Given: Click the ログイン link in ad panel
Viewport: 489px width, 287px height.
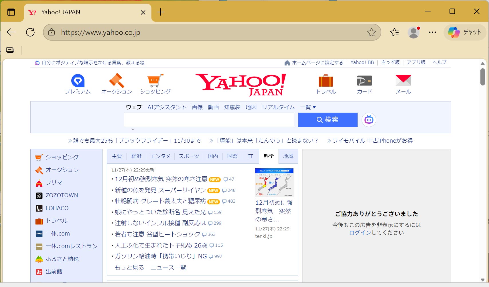Looking at the screenshot, I should pos(360,233).
